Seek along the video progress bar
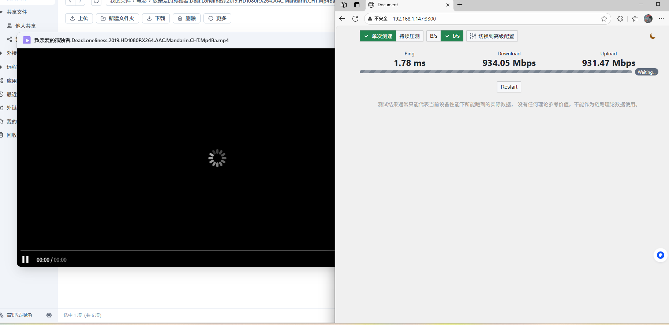 pyautogui.click(x=177, y=251)
